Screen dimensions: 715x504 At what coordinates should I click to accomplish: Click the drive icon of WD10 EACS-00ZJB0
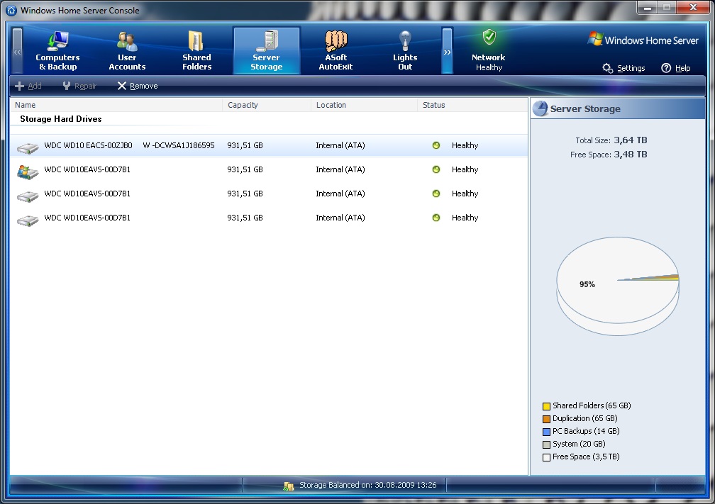click(x=28, y=147)
